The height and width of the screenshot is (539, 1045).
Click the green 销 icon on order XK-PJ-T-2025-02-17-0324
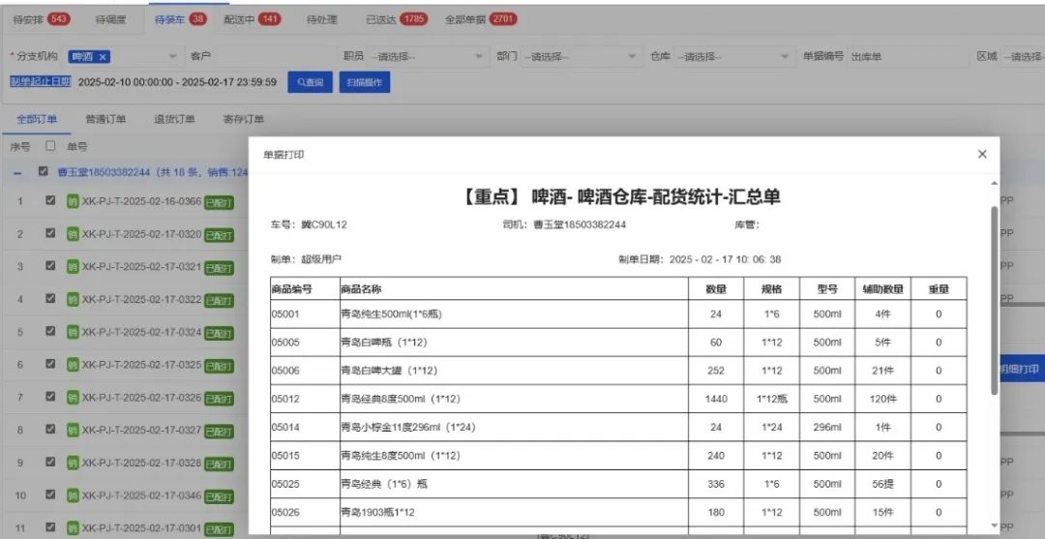pyautogui.click(x=73, y=332)
